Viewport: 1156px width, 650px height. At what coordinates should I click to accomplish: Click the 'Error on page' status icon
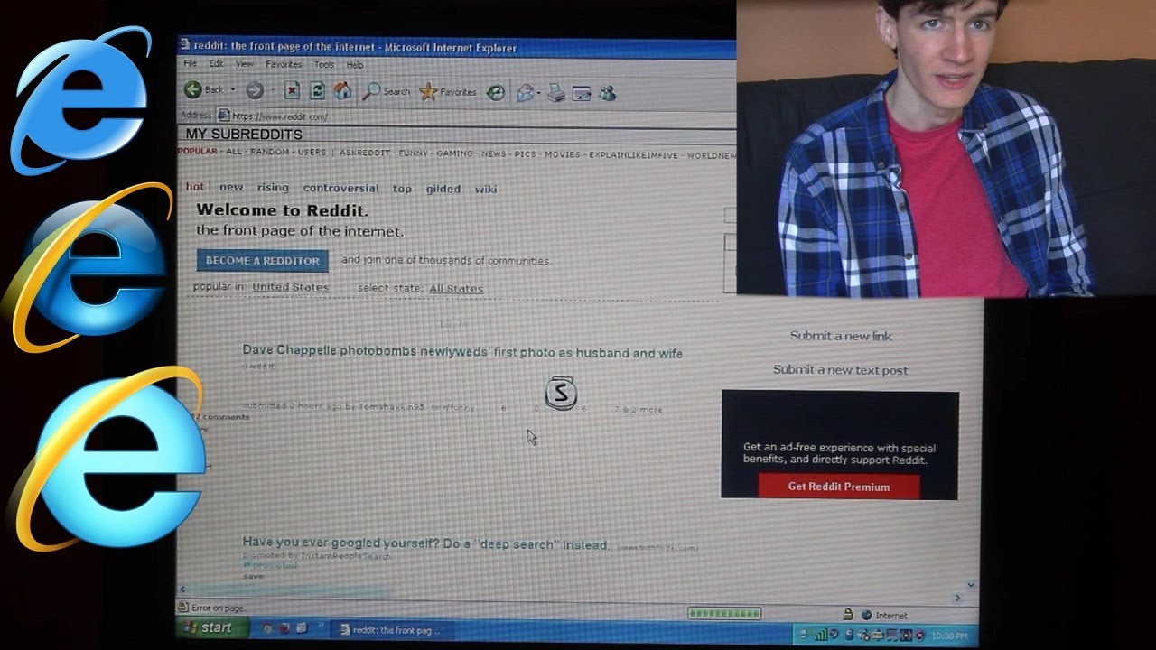click(183, 608)
